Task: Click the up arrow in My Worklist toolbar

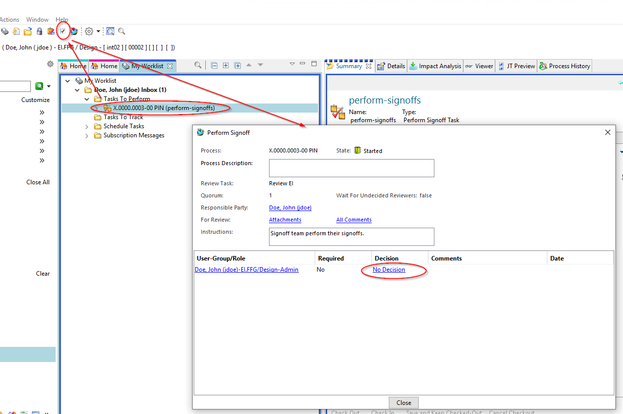Action: [249, 65]
